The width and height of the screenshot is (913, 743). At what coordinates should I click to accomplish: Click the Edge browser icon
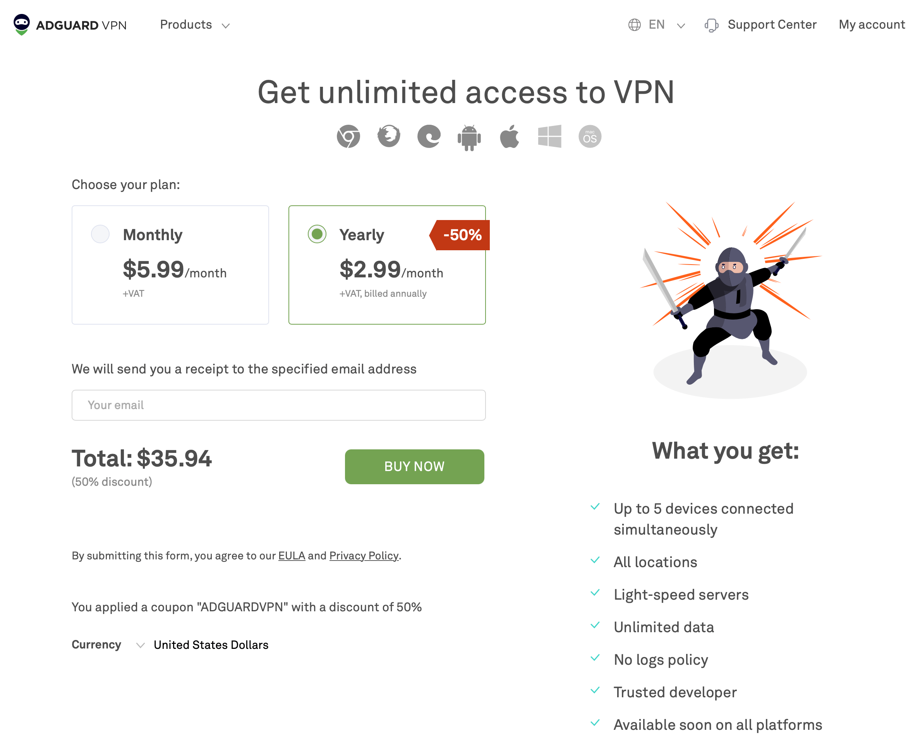click(429, 136)
